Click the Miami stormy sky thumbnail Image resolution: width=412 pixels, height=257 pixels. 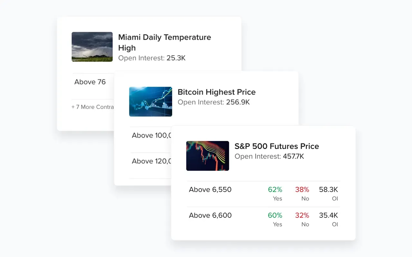[92, 47]
